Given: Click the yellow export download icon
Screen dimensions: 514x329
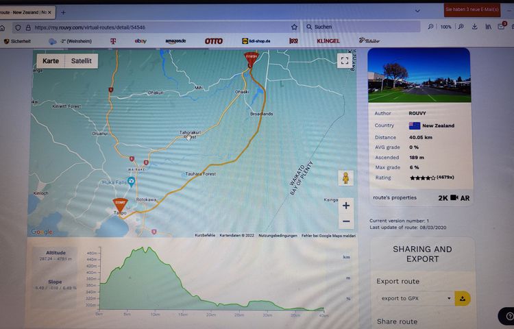Looking at the screenshot, I should coord(463,298).
